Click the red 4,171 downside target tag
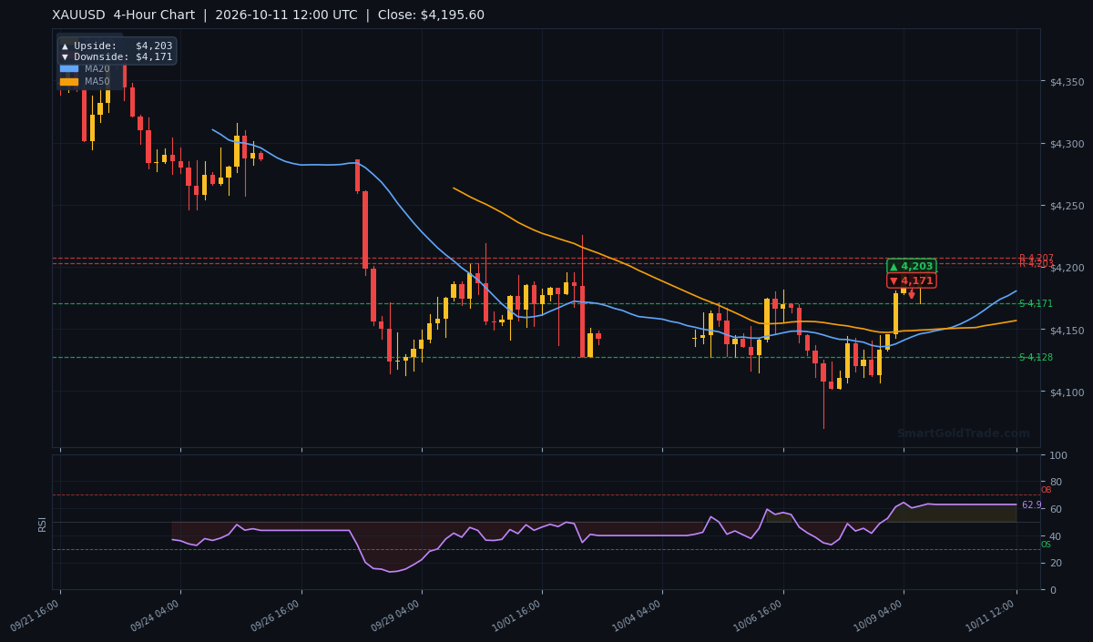1093x642 pixels. point(912,280)
